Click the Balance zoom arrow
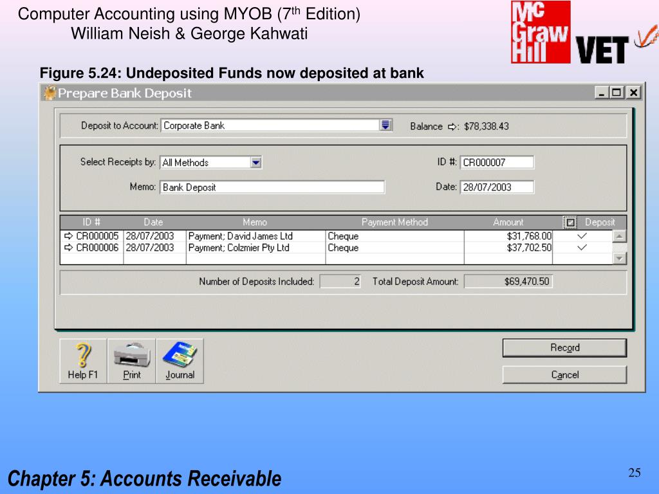This screenshot has width=659, height=494. coord(452,127)
